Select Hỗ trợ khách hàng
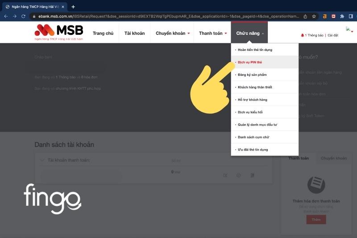 click(265, 100)
